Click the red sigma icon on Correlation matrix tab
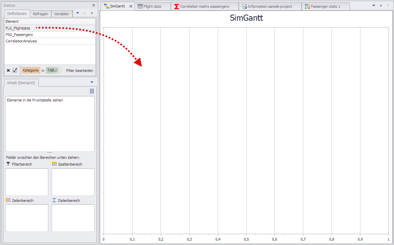Viewport: 394px width, 245px height. (176, 6)
